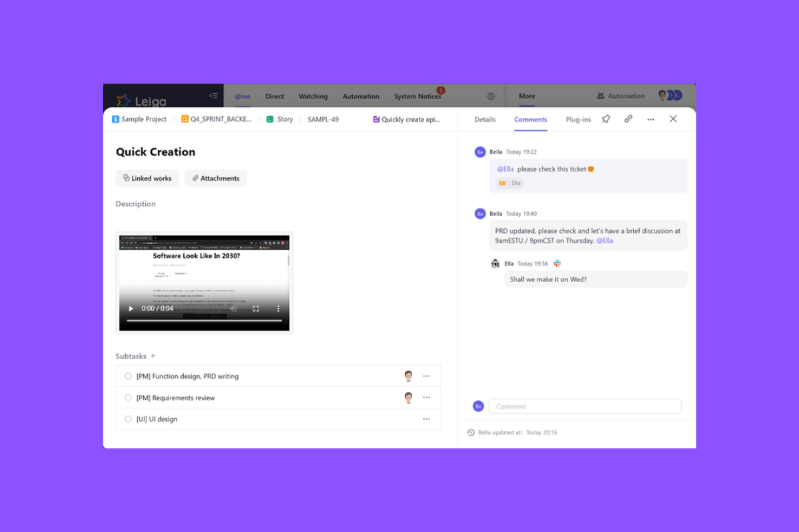
Task: Check off the UI design subtask
Action: tap(129, 419)
